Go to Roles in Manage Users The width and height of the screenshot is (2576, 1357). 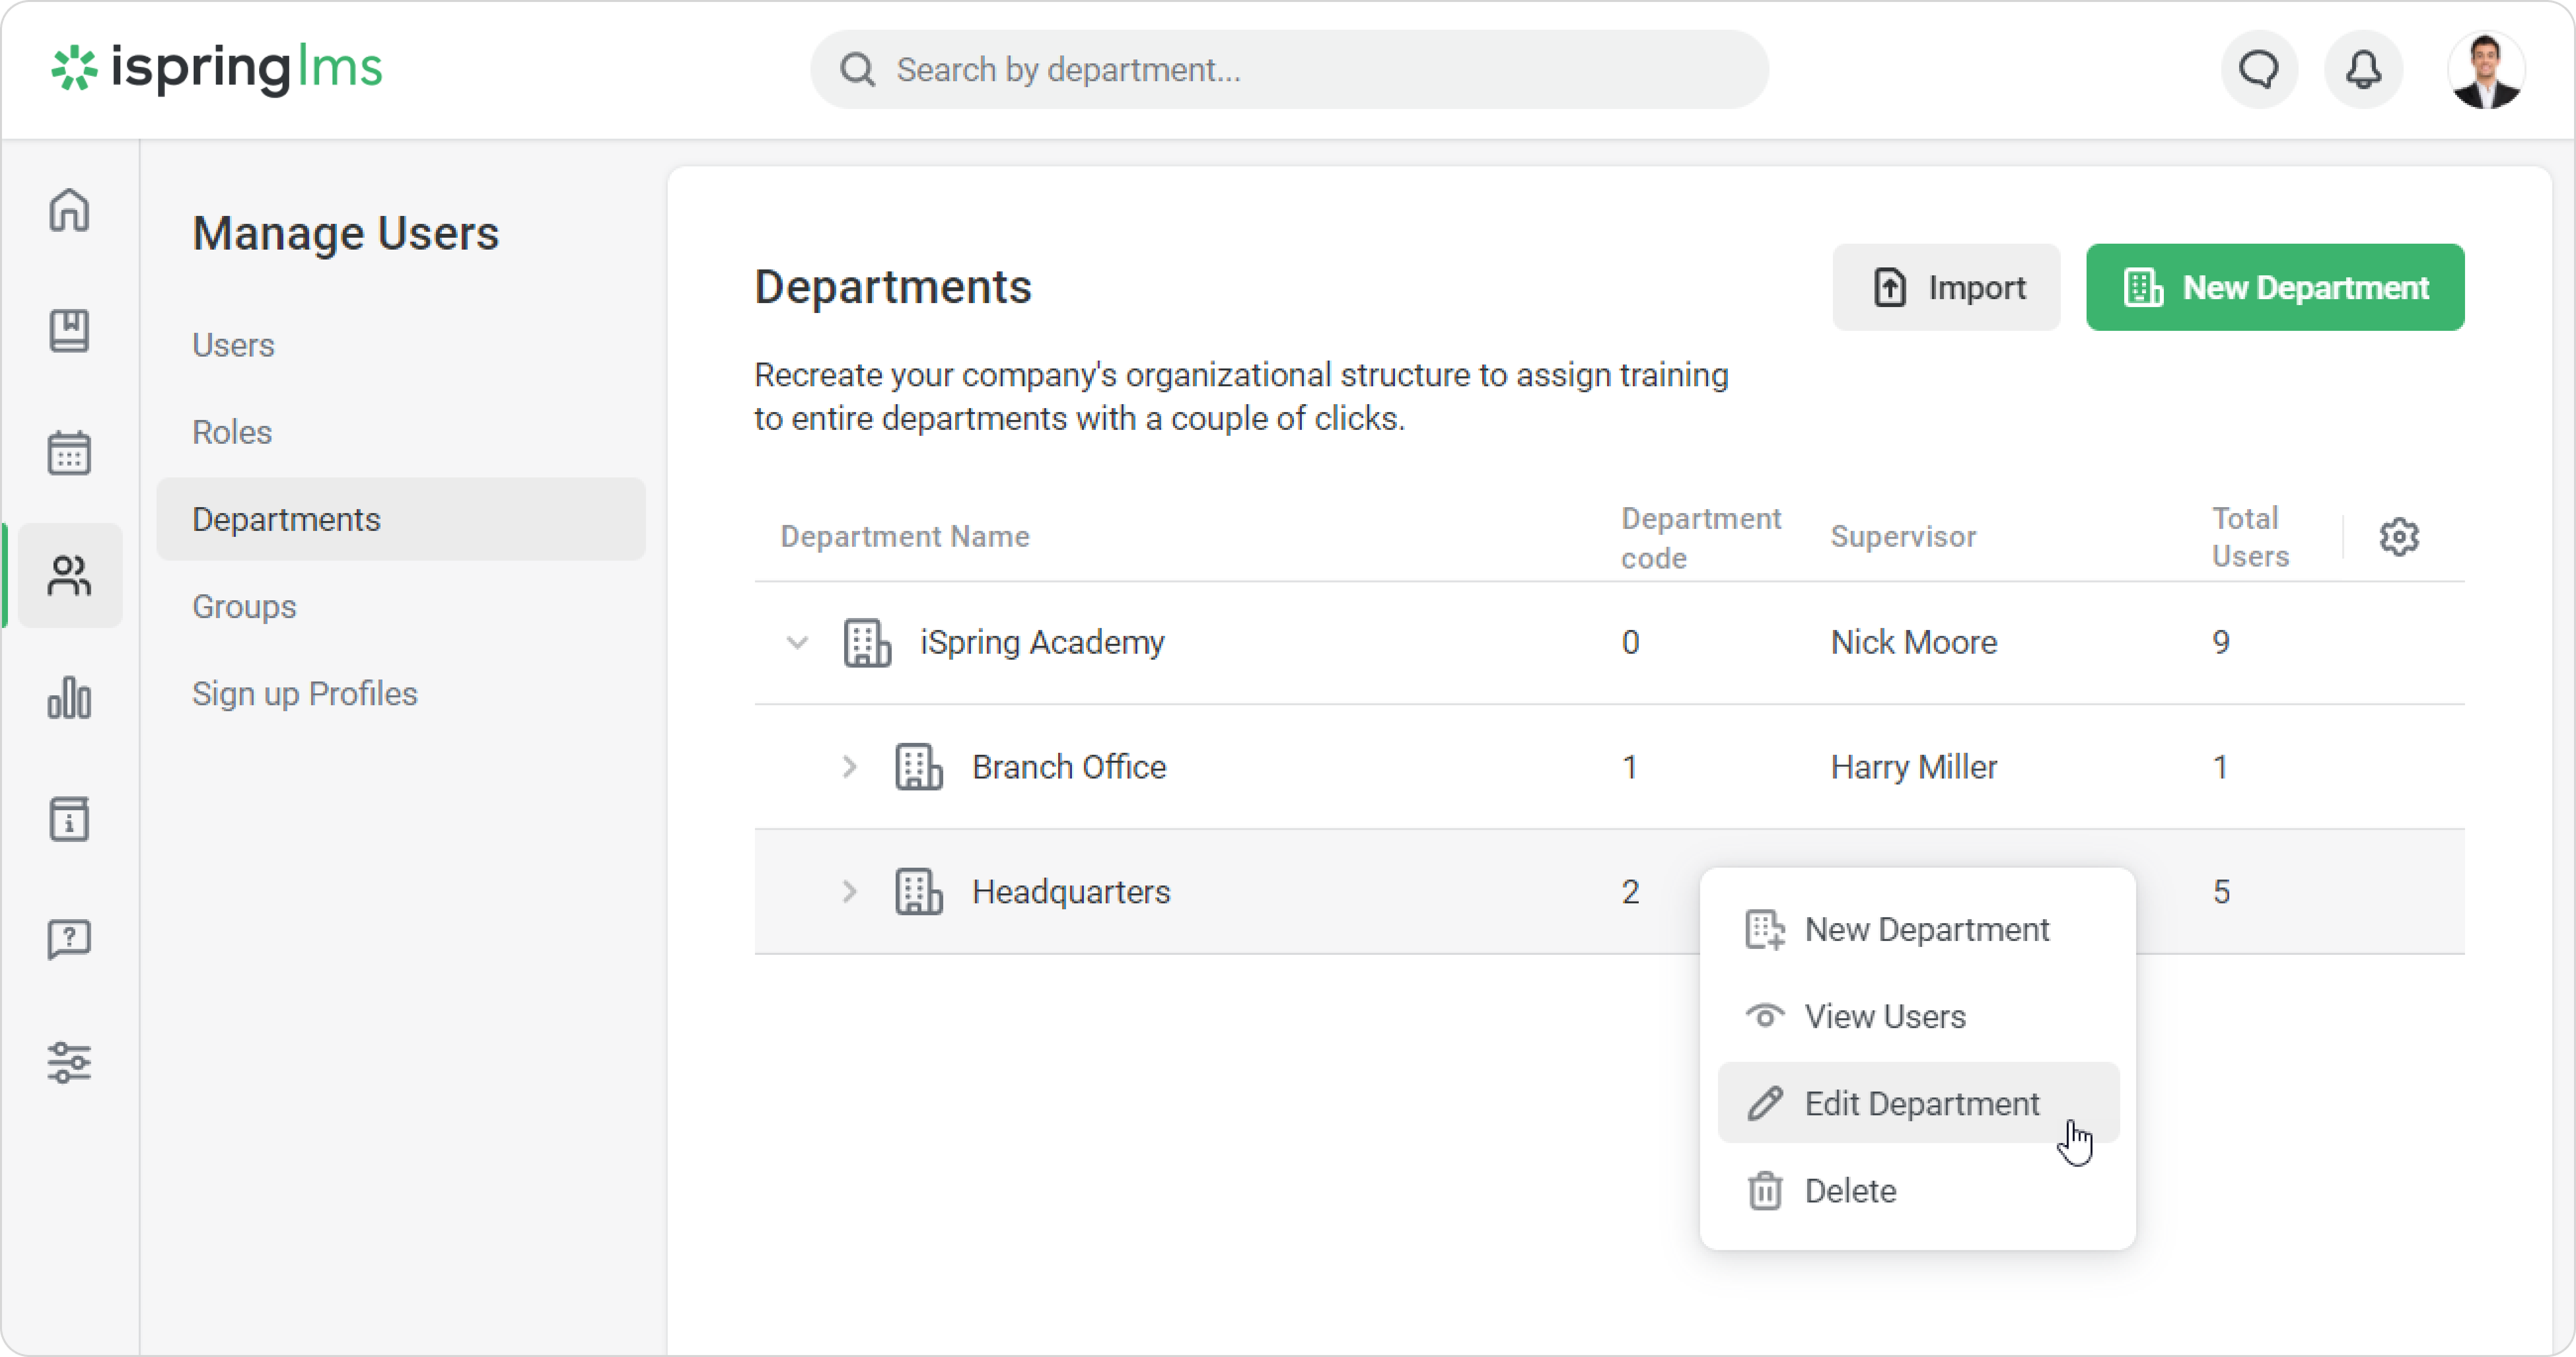click(x=232, y=432)
